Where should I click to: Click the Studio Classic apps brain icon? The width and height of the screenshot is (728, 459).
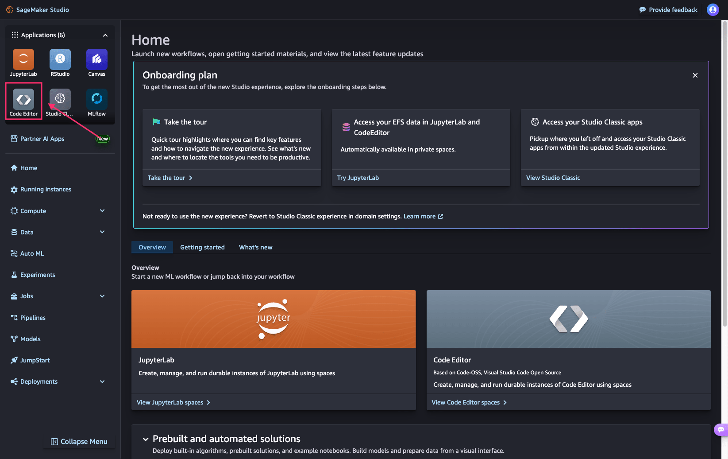click(x=535, y=122)
